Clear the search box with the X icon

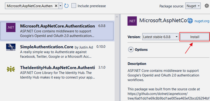pyautogui.click(x=56, y=6)
